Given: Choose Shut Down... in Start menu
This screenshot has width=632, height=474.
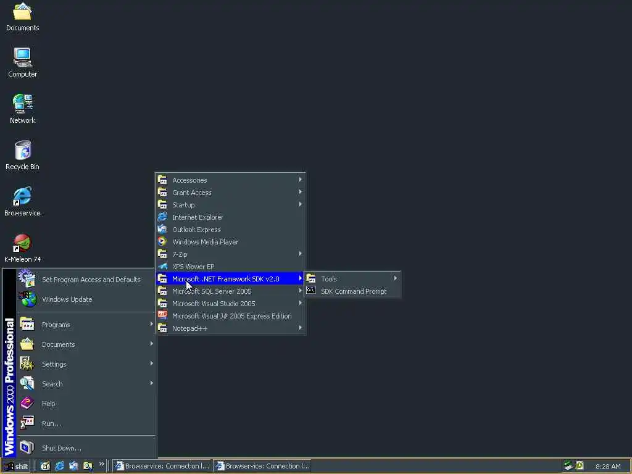Looking at the screenshot, I should (85, 448).
